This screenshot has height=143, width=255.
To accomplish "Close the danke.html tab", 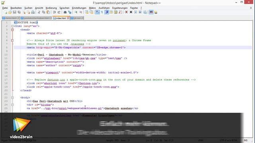I will pos(18,18).
